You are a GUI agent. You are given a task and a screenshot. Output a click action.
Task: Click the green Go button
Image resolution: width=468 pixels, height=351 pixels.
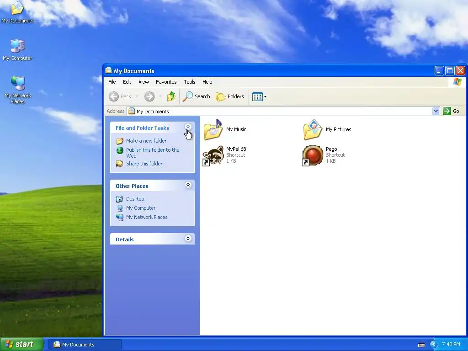click(451, 111)
